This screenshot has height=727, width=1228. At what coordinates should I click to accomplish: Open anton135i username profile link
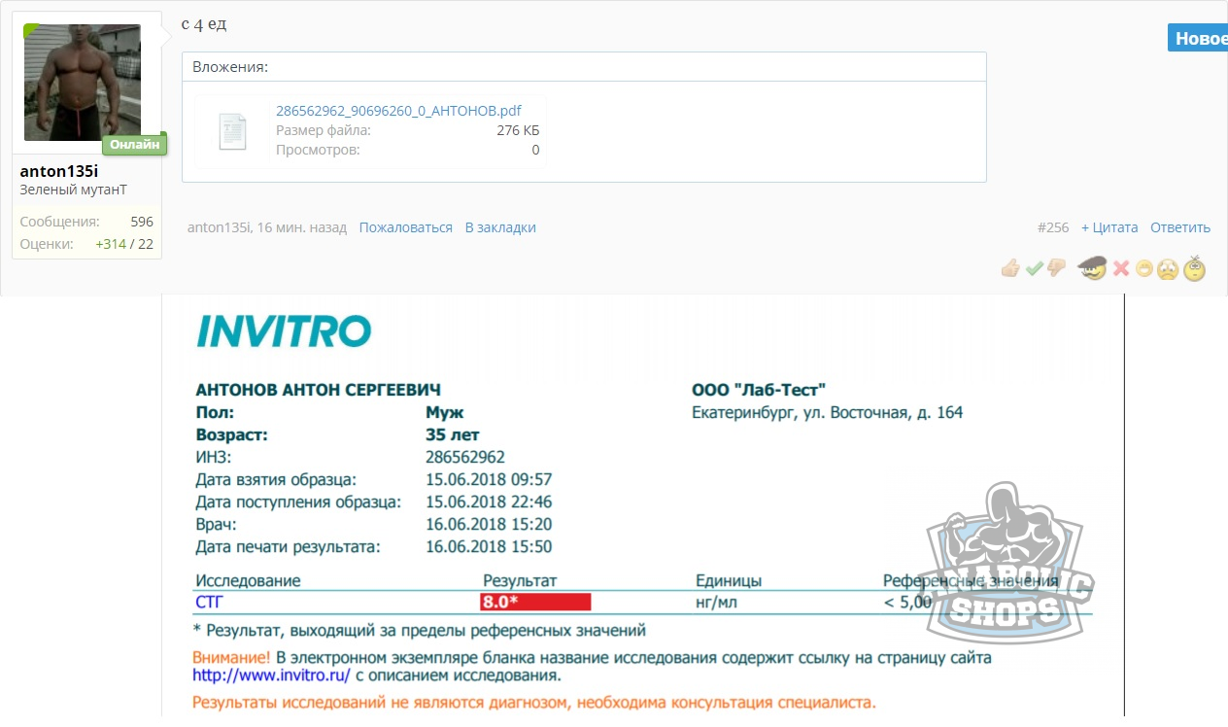(59, 171)
